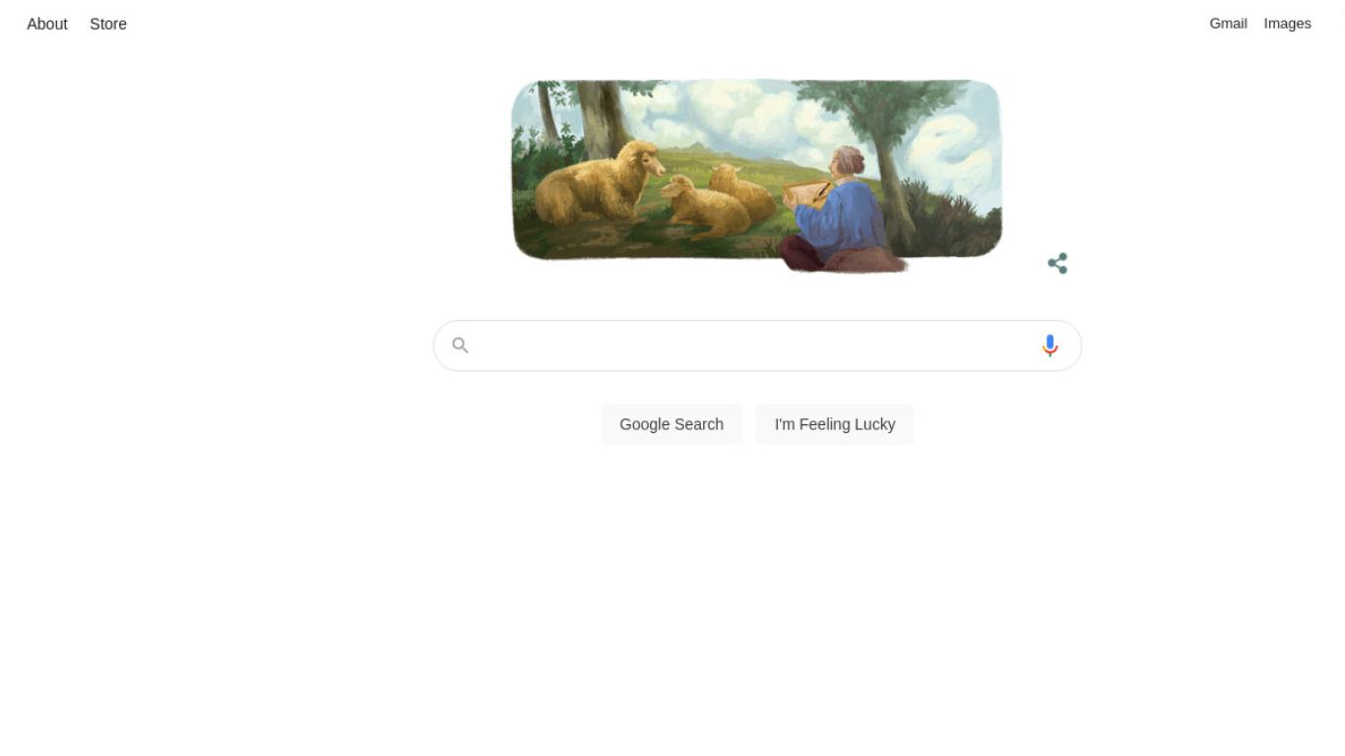Click the Google Search button
This screenshot has height=756, width=1345.
pos(672,424)
